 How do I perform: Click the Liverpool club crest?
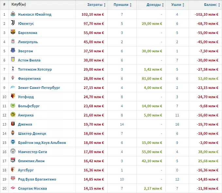13,41
